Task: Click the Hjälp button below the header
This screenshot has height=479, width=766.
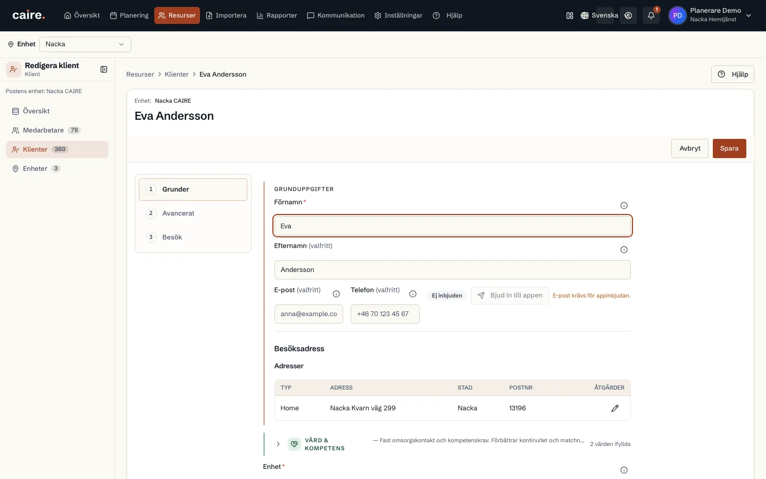Action: pos(732,75)
